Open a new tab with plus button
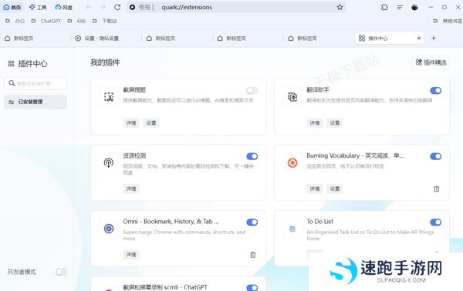The height and width of the screenshot is (291, 463). [434, 38]
